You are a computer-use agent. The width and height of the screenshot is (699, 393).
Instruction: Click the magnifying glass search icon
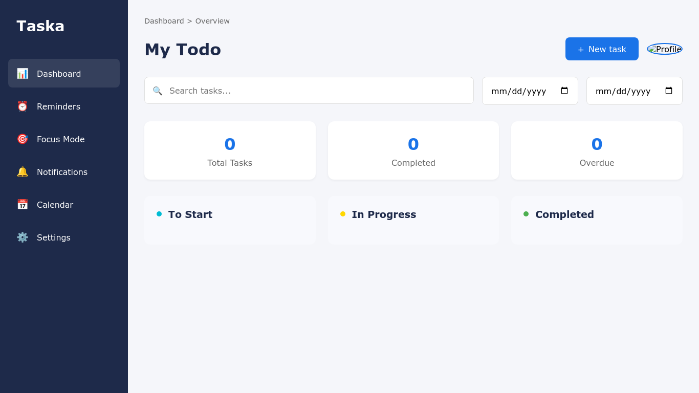pos(158,91)
